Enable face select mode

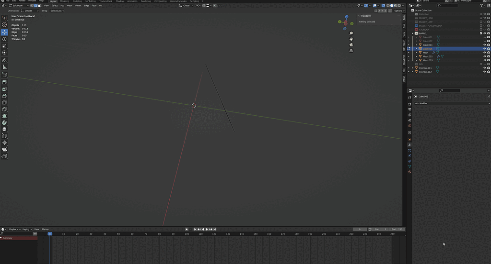[x=39, y=6]
